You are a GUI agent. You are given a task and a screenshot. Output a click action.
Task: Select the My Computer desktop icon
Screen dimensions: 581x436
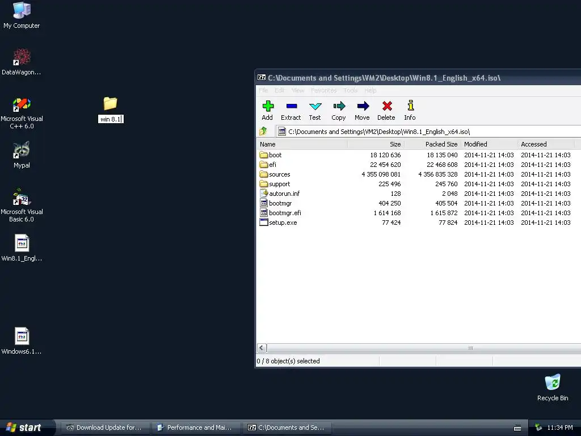click(x=22, y=15)
